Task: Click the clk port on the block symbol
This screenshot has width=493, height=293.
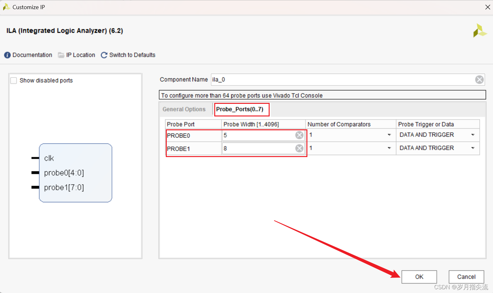Action: coord(49,158)
